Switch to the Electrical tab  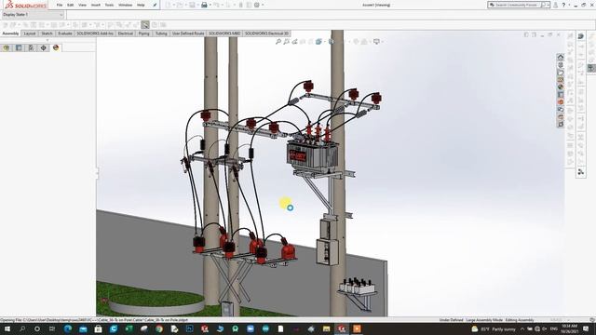pyautogui.click(x=126, y=33)
